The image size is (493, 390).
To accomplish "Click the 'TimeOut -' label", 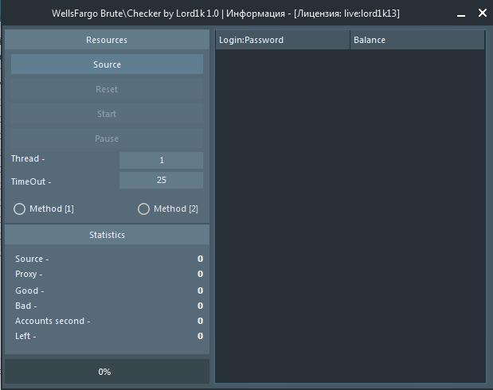I will (x=31, y=181).
